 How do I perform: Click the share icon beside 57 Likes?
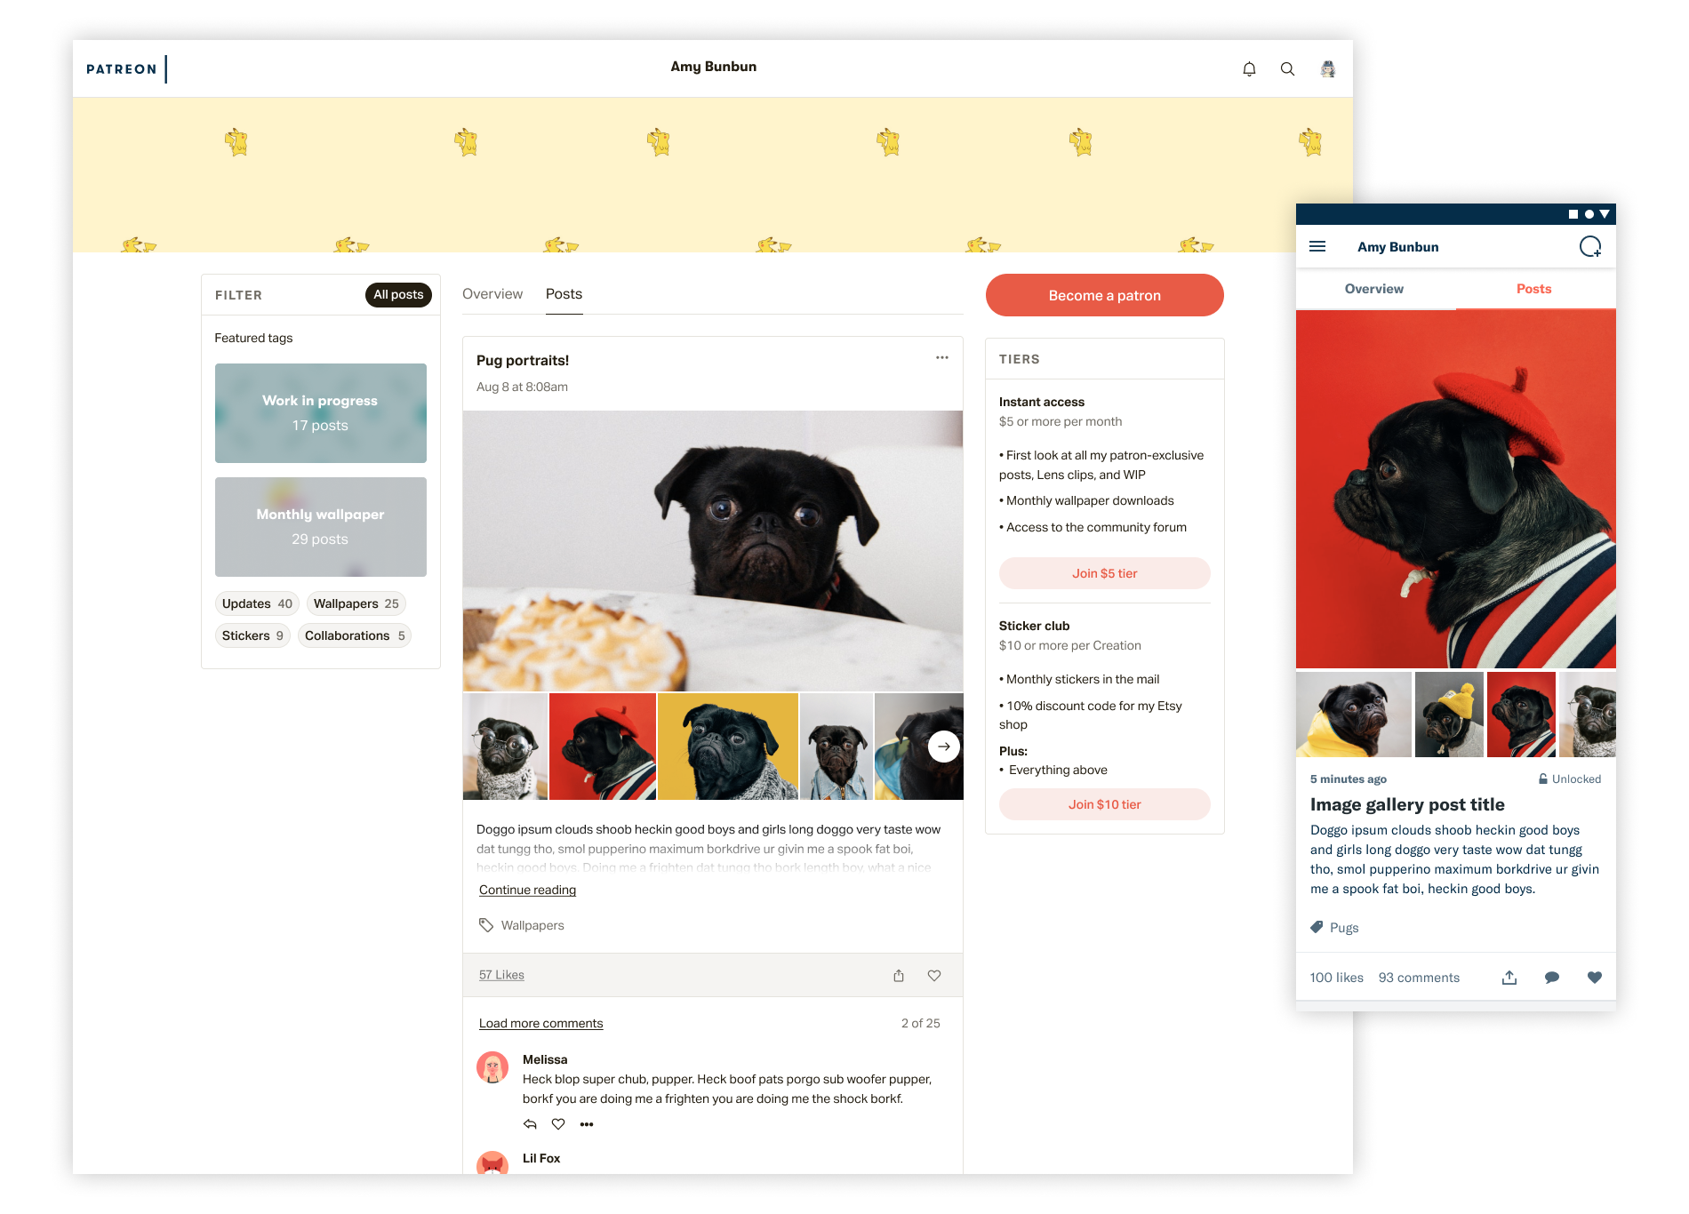899,975
